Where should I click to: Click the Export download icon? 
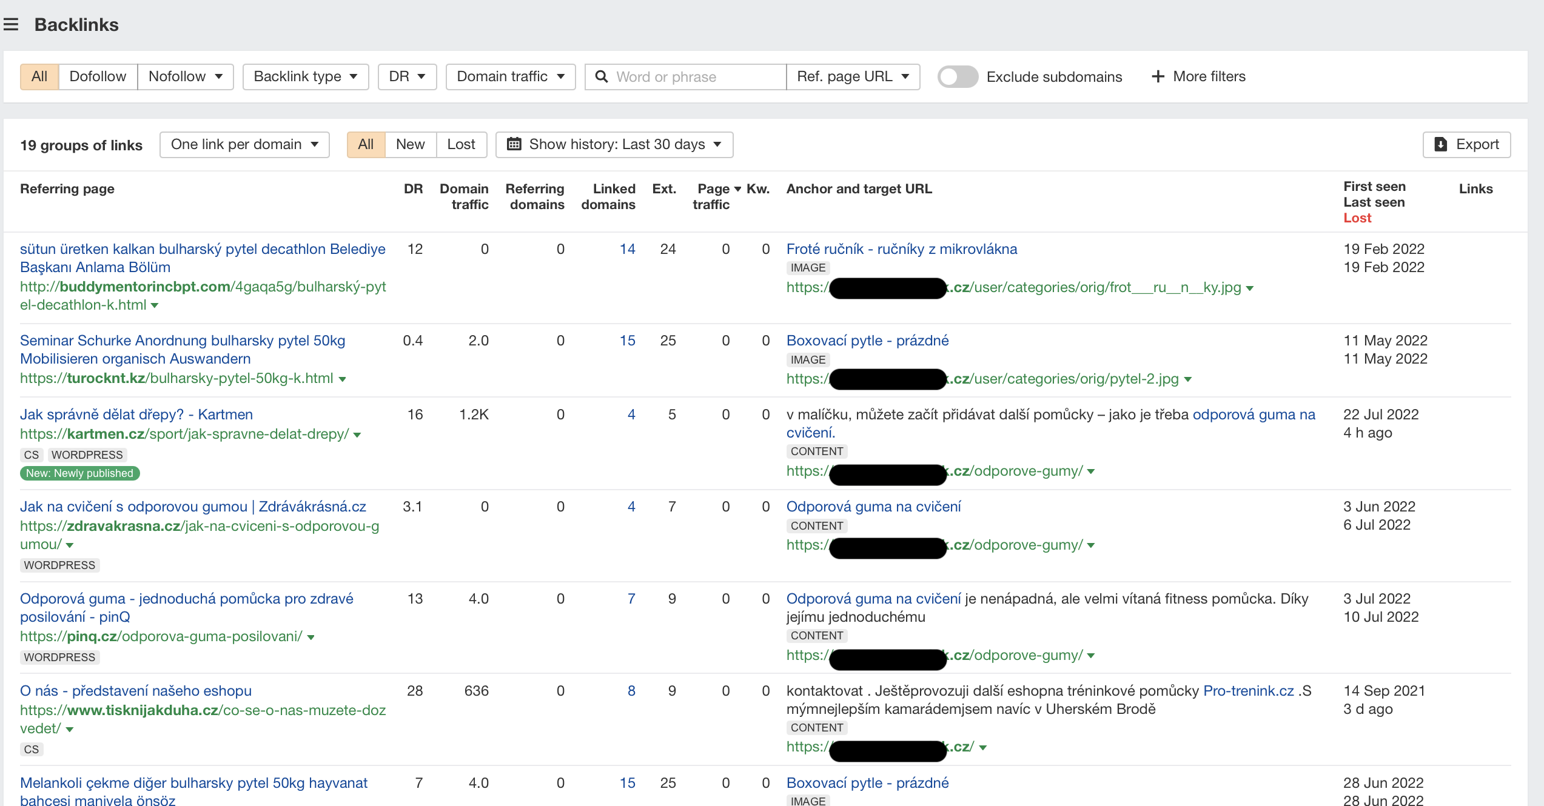pos(1441,144)
